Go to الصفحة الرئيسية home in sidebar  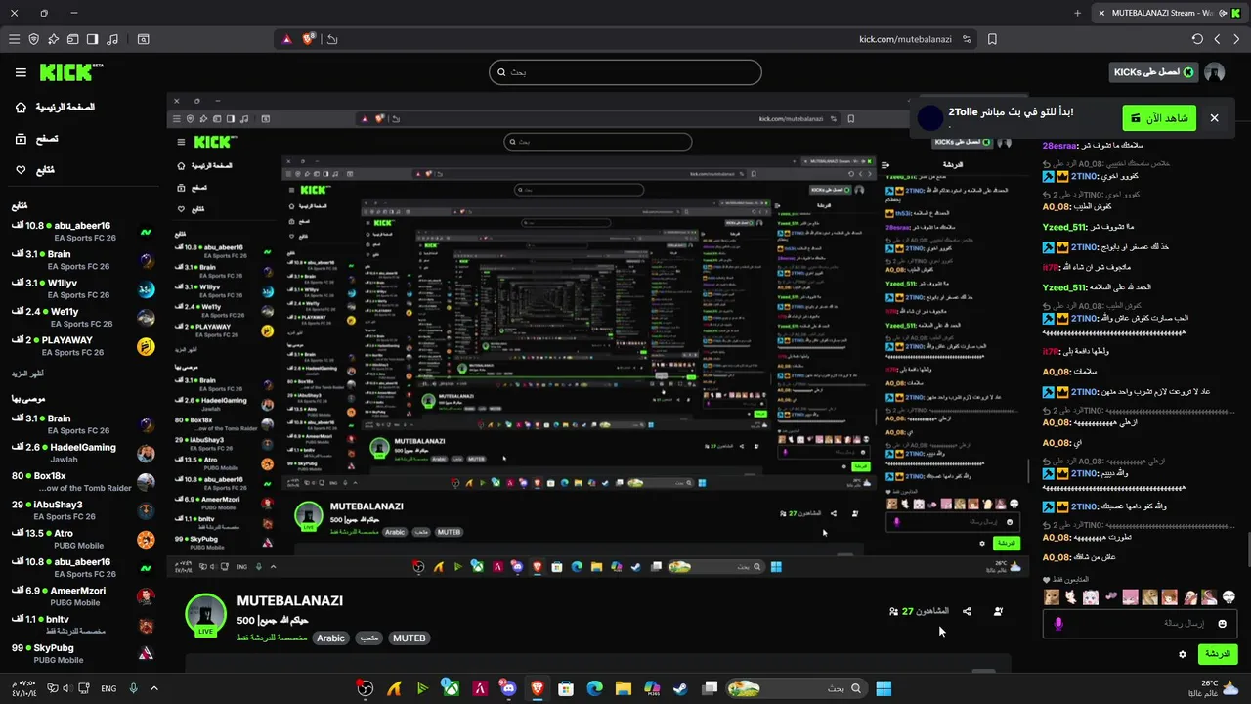pyautogui.click(x=55, y=107)
